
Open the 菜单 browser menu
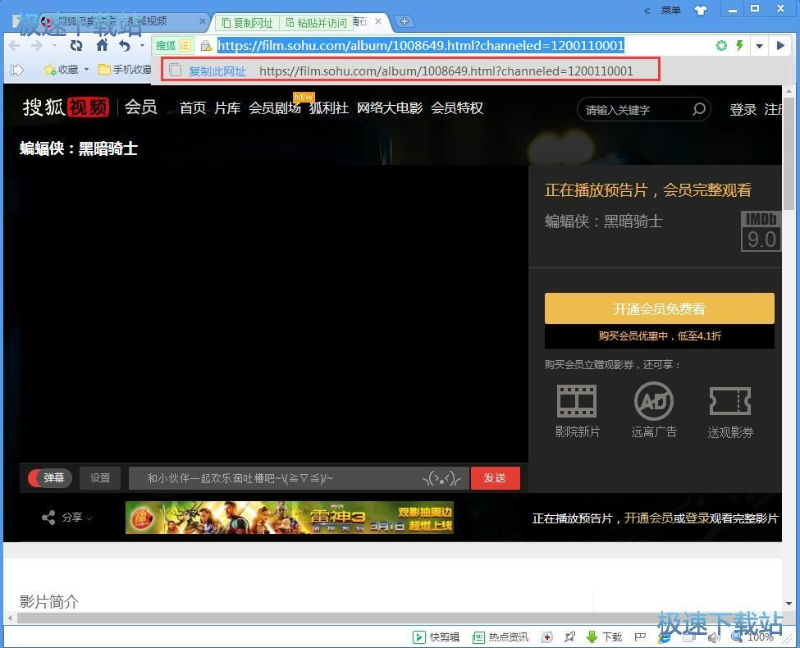[x=670, y=10]
